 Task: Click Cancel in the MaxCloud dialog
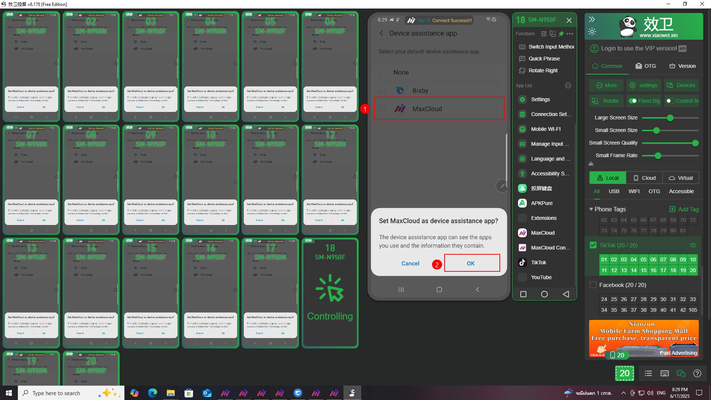[411, 264]
